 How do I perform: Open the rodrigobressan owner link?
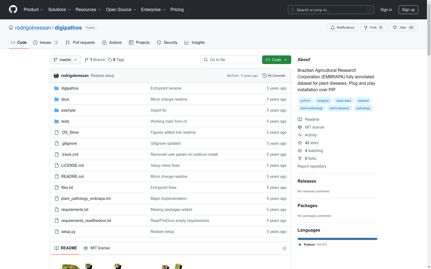[x=33, y=28]
